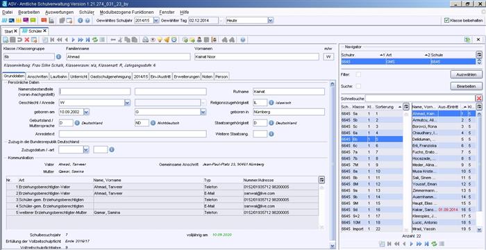Select student Borovci, Rona in list
Image resolution: width=486 pixels, height=250 pixels.
pyautogui.click(x=444, y=126)
